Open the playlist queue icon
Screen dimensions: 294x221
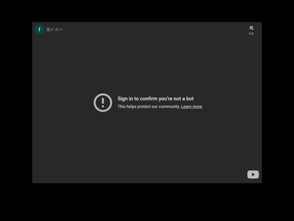click(x=252, y=28)
